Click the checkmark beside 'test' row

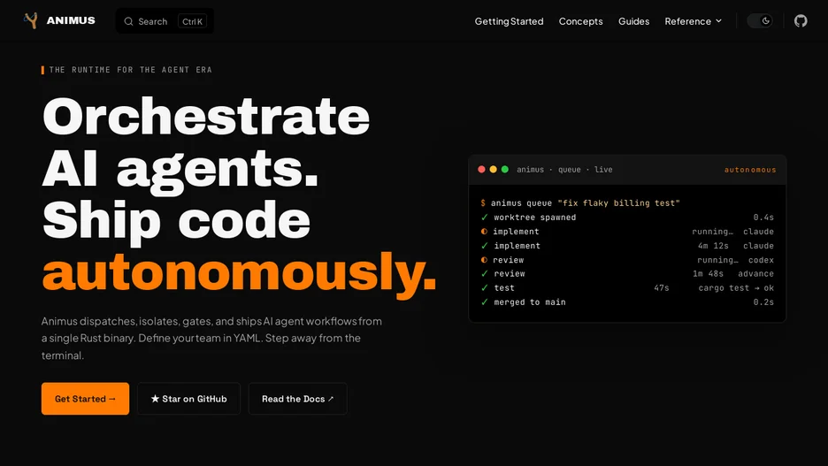pos(484,287)
